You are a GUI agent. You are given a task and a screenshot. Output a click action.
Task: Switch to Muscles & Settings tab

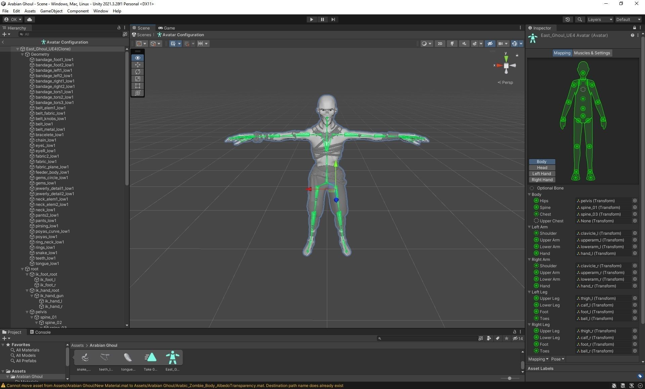pyautogui.click(x=592, y=53)
